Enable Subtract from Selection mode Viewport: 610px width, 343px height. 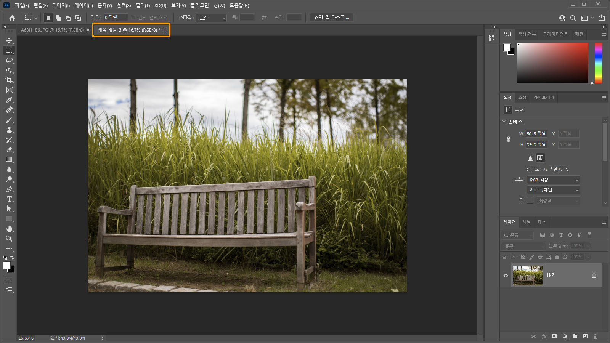tap(68, 18)
